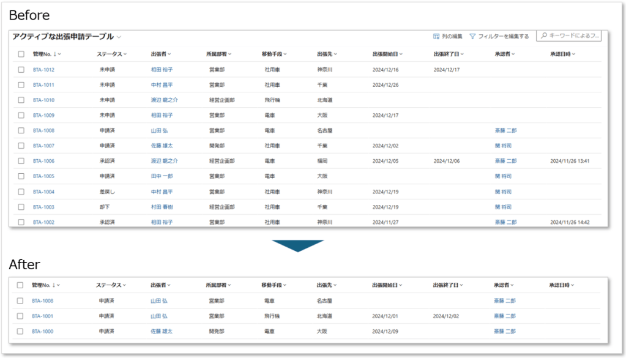
Task: Click 出張開始日 column header in After table
Action: [387, 285]
